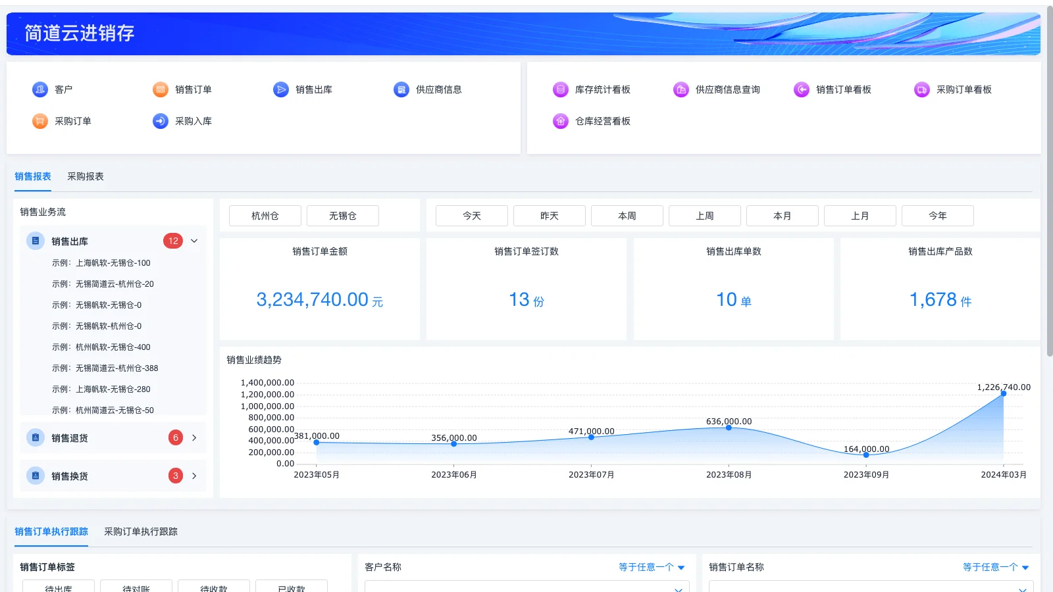Image resolution: width=1053 pixels, height=592 pixels.
Task: Click the 供应商信息查询 icon
Action: pos(681,89)
